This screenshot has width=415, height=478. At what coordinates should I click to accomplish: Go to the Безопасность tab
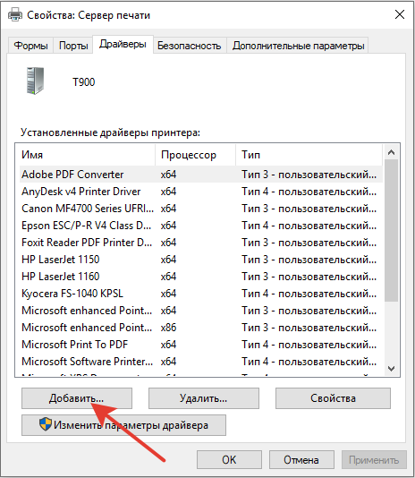tap(190, 46)
